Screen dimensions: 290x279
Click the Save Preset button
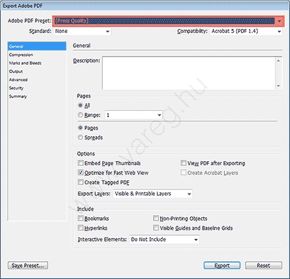[28, 265]
